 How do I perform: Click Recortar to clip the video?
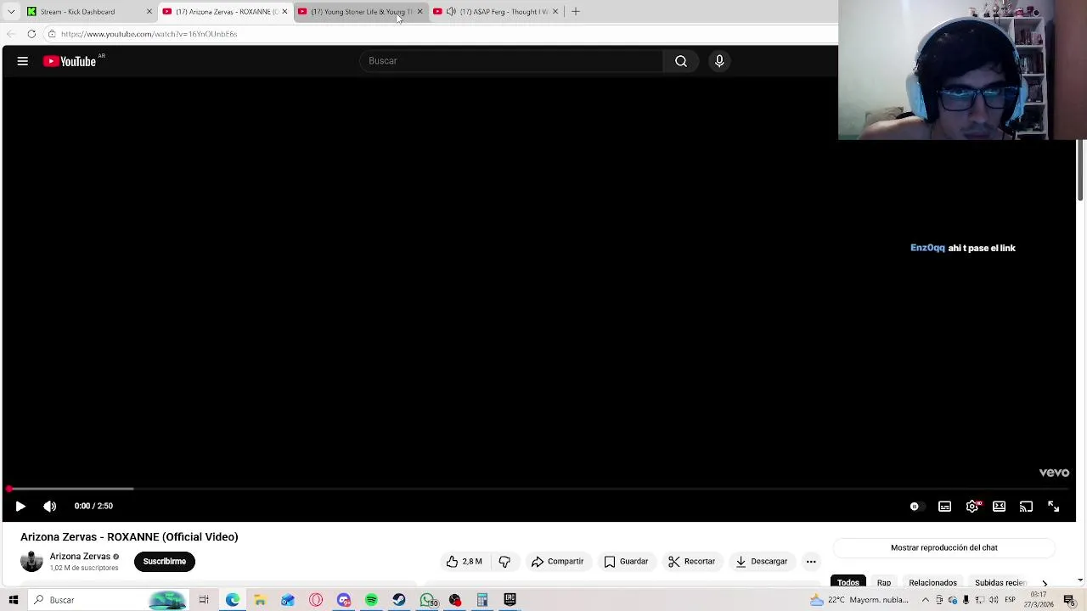click(692, 562)
